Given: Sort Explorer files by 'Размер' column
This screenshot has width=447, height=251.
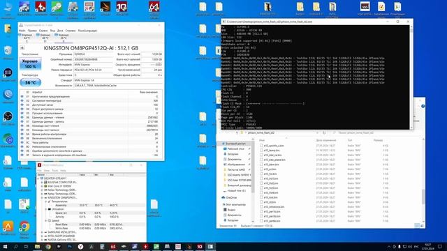Looking at the screenshot, I should pos(378,140).
